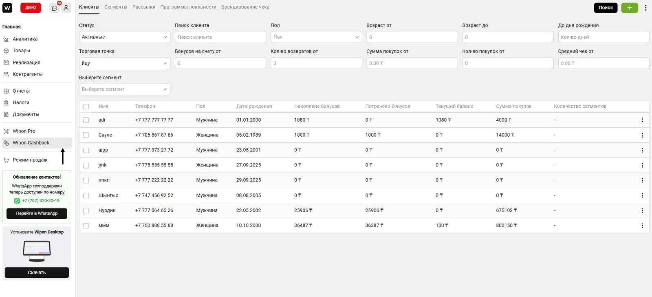Open the top-right three-dot menu

[x=645, y=8]
